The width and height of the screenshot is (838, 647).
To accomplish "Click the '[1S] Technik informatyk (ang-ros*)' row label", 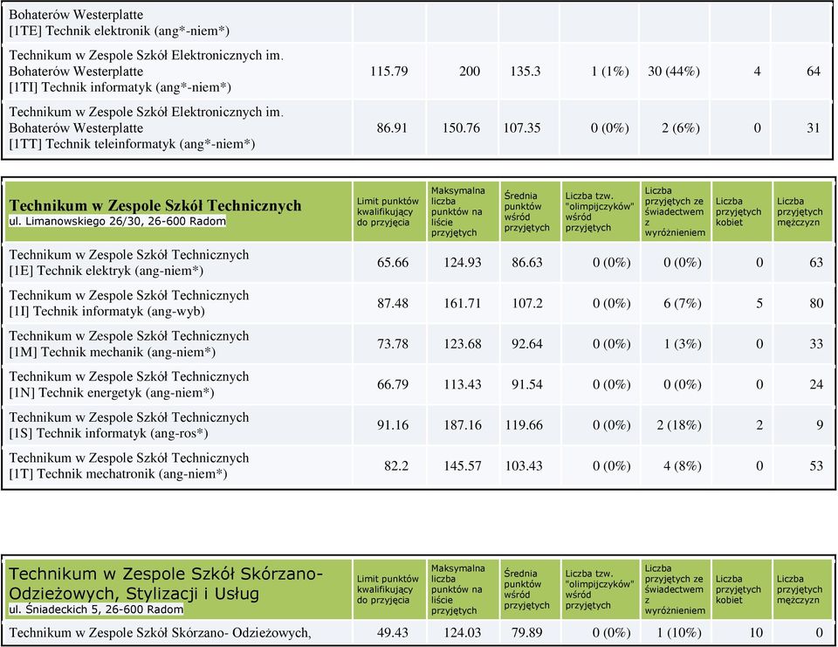I will tap(108, 433).
